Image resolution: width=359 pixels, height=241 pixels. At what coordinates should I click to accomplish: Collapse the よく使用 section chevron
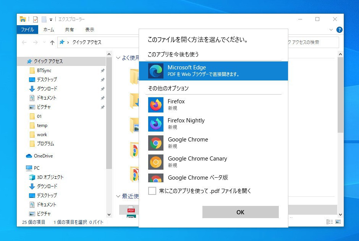coord(118,58)
